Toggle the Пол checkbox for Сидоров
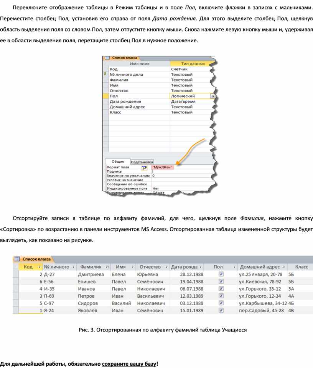Screen dimensions: 313x368 tap(221, 303)
